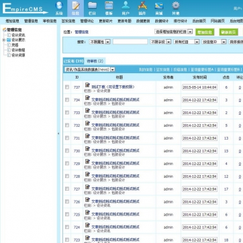The width and height of the screenshot is (243, 243).
Task: Click the edit icon in row 730
Action: point(87,149)
